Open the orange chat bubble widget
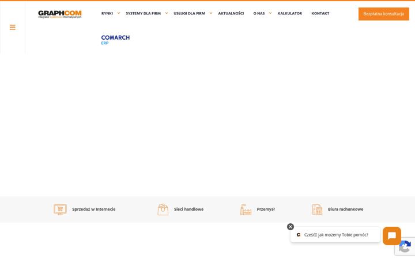Viewport: 415px width, 259px height. coord(392,236)
